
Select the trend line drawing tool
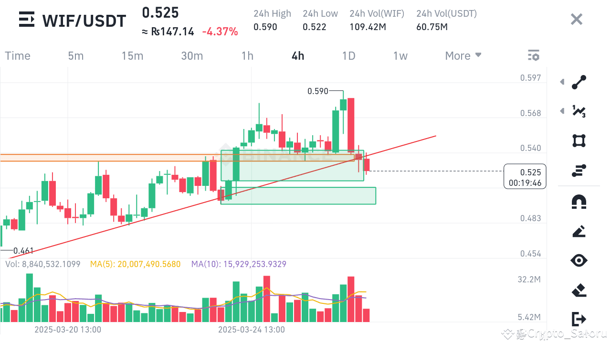[x=579, y=82]
